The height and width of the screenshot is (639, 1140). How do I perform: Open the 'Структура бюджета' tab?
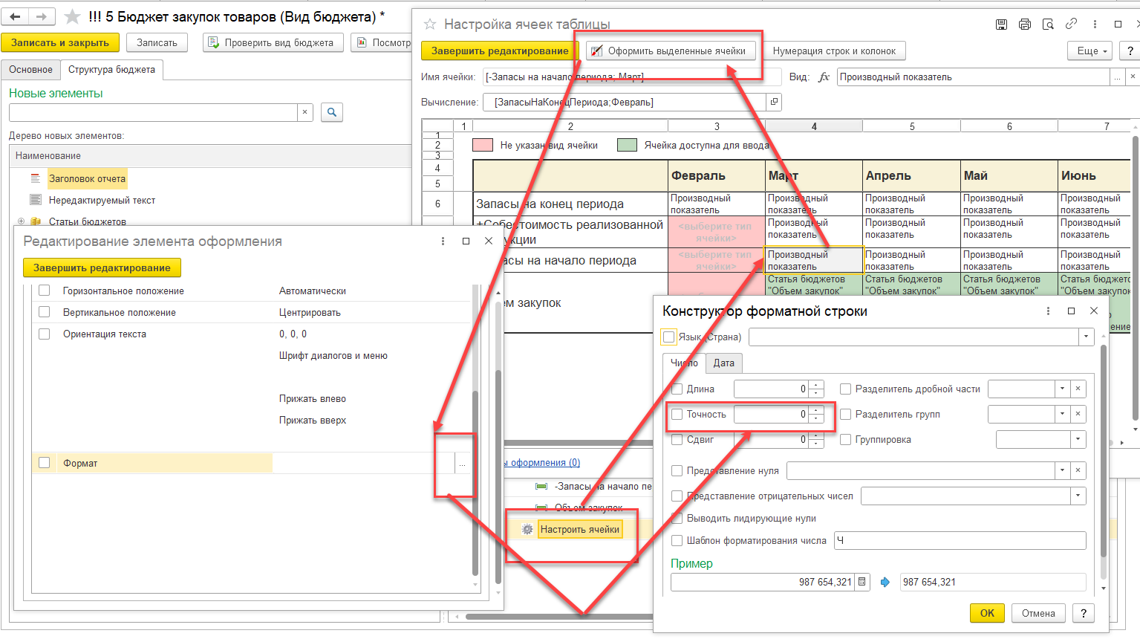click(x=111, y=69)
